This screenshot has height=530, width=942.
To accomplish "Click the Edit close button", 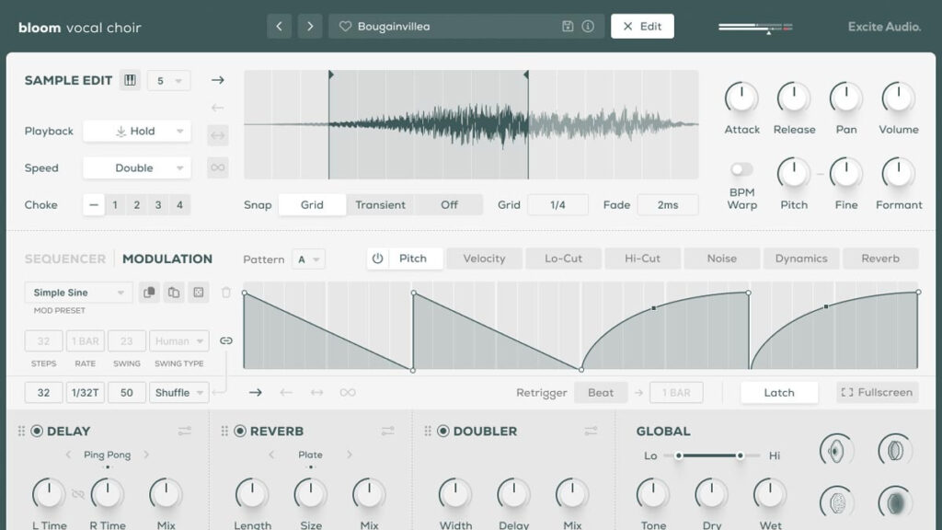I will click(x=642, y=27).
